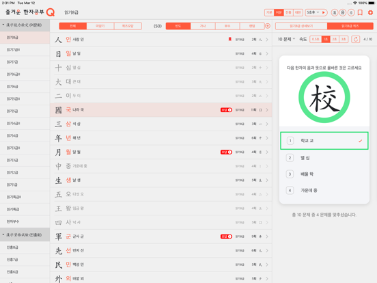Viewport: 377px width, 283px height.
Task: Select the 퀴즈오답 list filter tab
Action: pos(128,26)
